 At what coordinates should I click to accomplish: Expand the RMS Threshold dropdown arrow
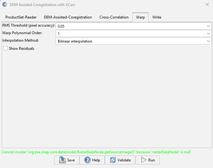208,26
